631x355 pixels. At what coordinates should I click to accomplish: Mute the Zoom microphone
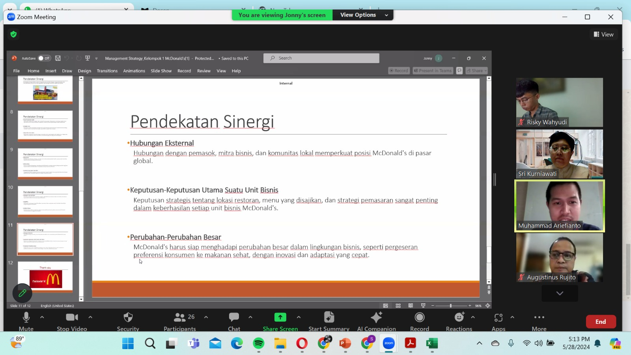pyautogui.click(x=26, y=321)
